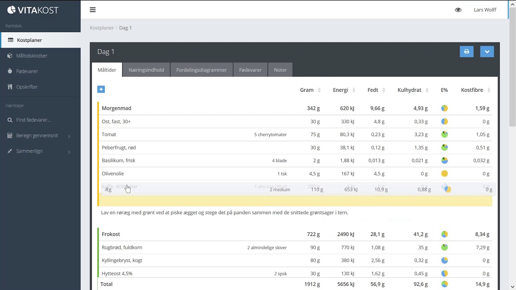Screen dimensions: 516x290
Task: Switch to the Næringsindhold tab
Action: 146,70
